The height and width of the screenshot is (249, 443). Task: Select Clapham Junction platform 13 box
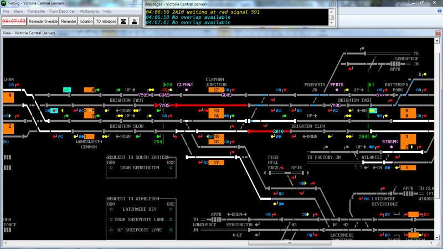[216, 111]
